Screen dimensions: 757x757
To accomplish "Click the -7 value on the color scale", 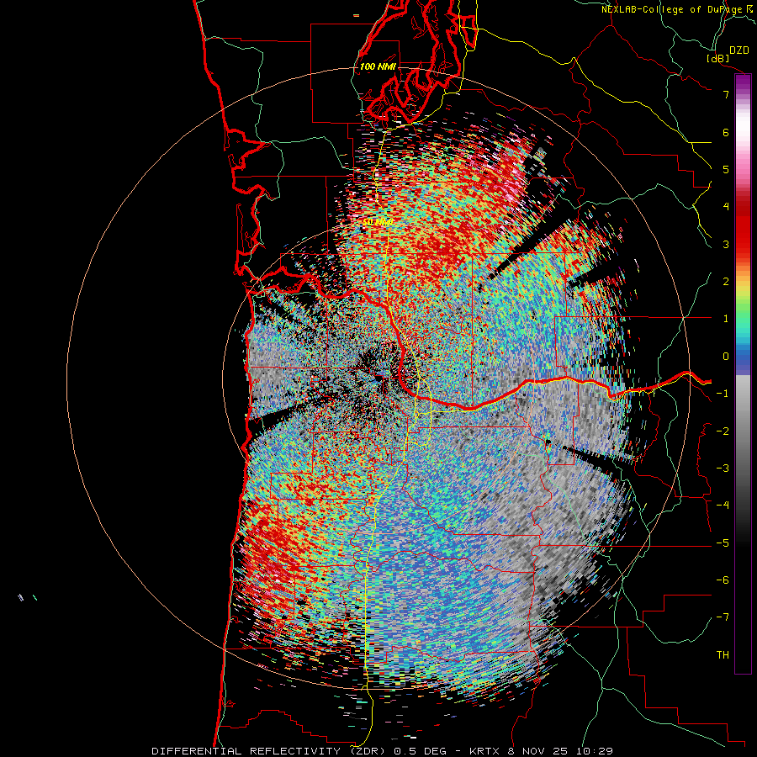I will click(723, 617).
